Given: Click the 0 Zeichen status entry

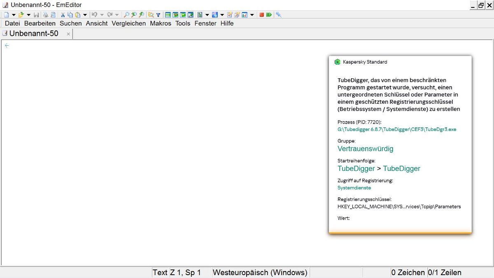Looking at the screenshot, I should (408, 273).
